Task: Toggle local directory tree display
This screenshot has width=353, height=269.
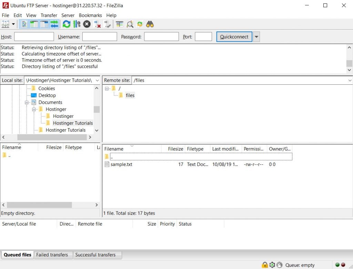Action: [34, 24]
